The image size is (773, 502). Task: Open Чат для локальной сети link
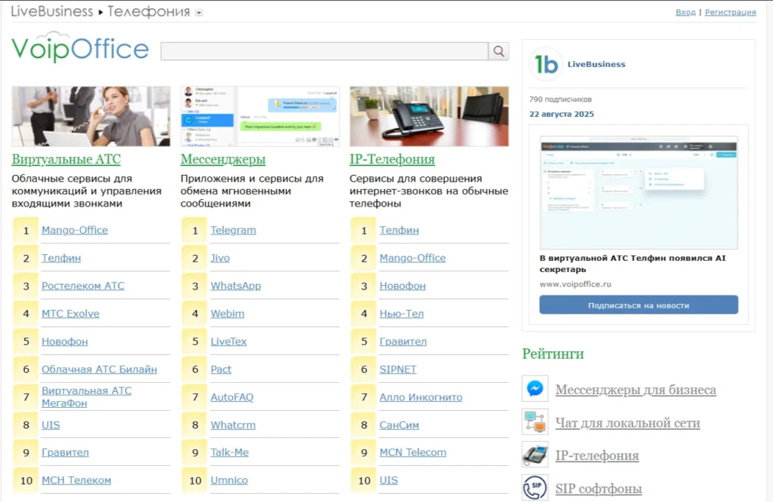627,423
